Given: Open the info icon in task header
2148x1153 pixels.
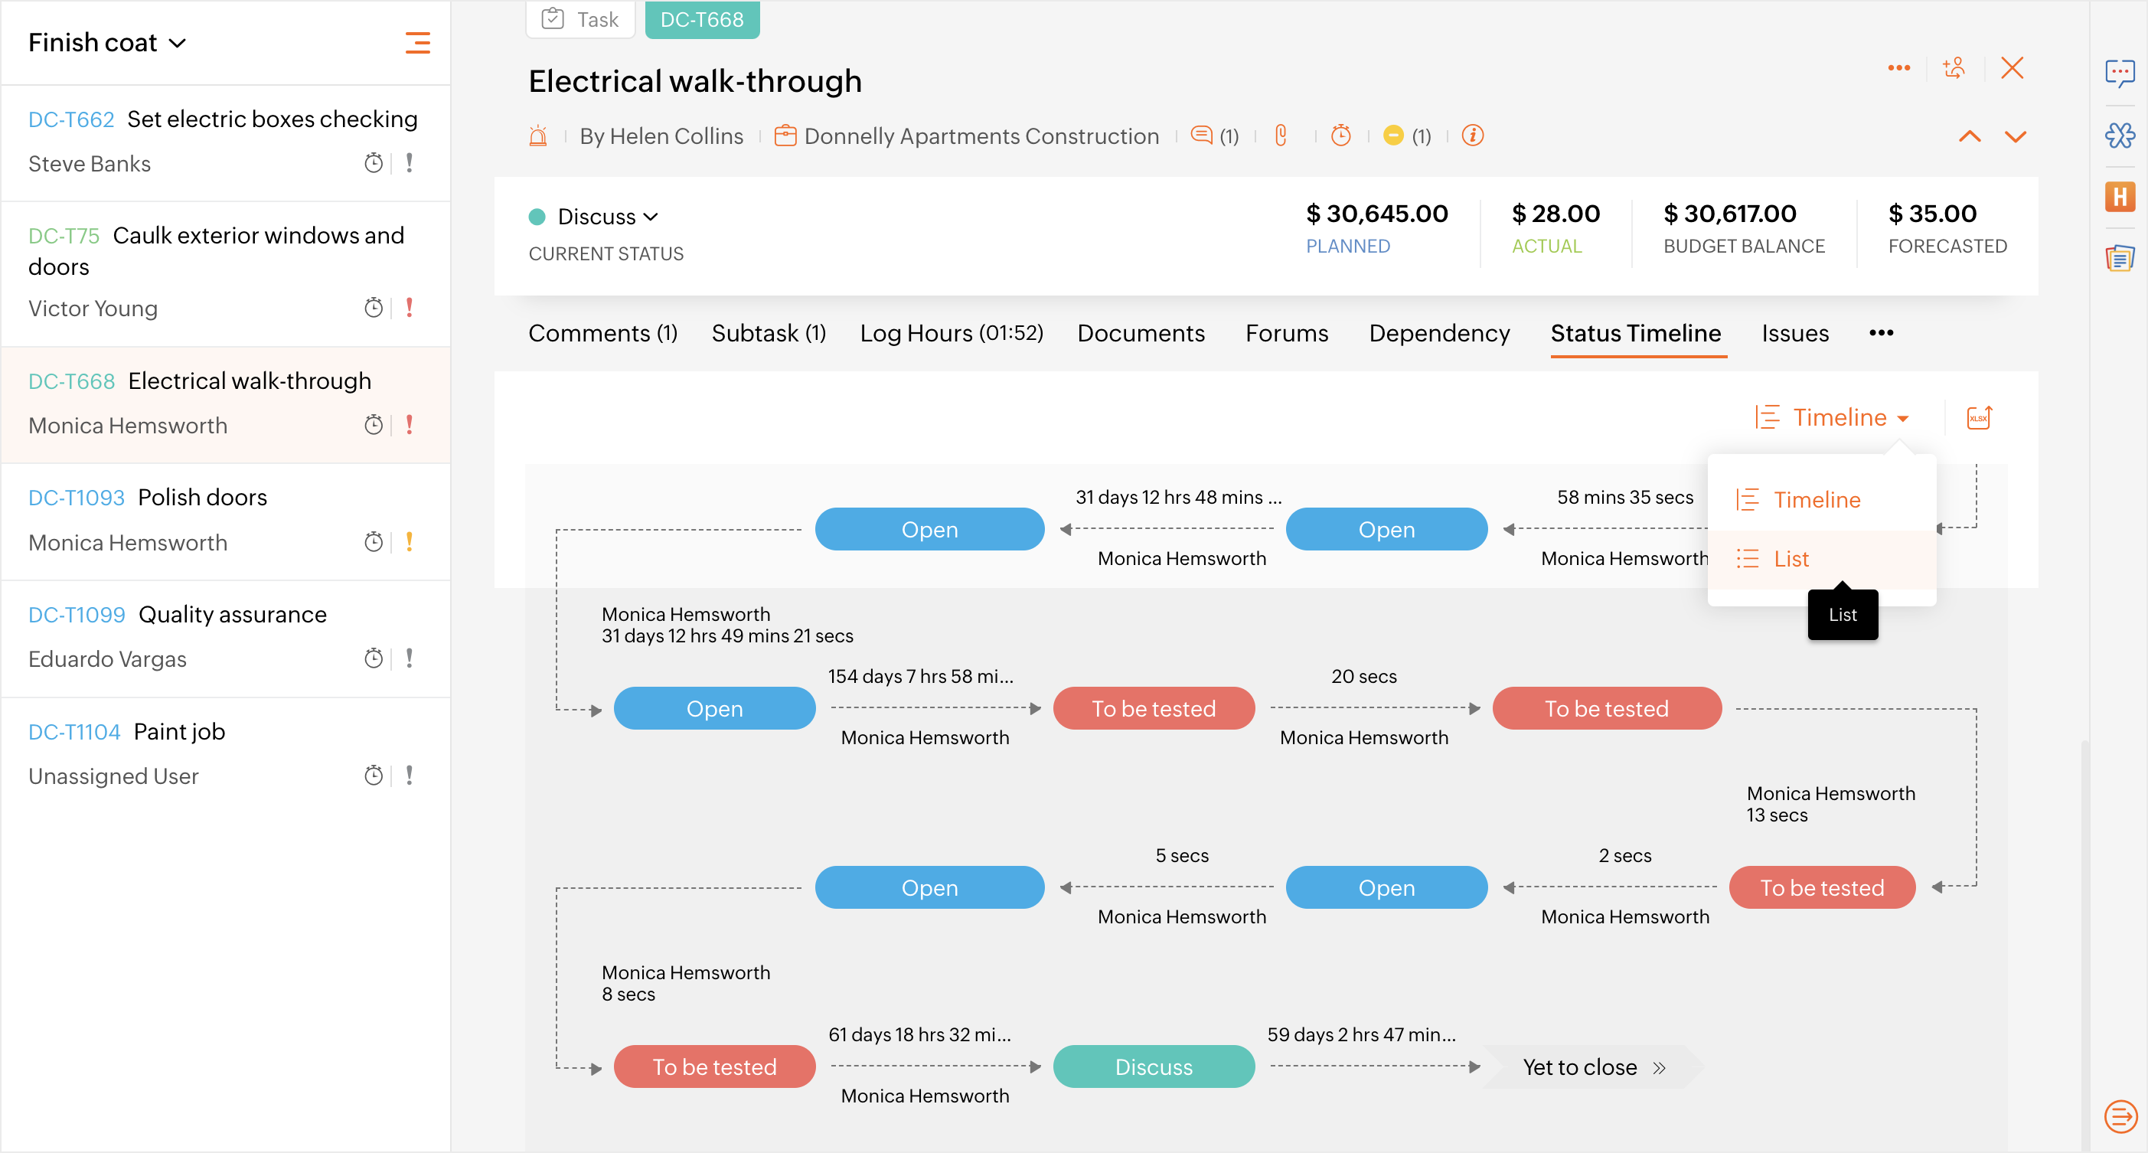Looking at the screenshot, I should pos(1473,135).
